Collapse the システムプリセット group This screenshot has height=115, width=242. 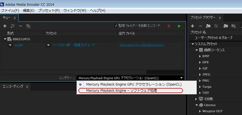(x=193, y=44)
